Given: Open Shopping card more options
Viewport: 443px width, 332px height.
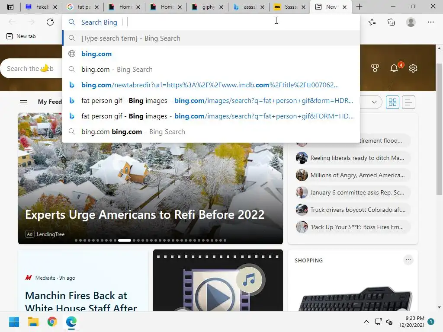Looking at the screenshot, I should coord(408,260).
